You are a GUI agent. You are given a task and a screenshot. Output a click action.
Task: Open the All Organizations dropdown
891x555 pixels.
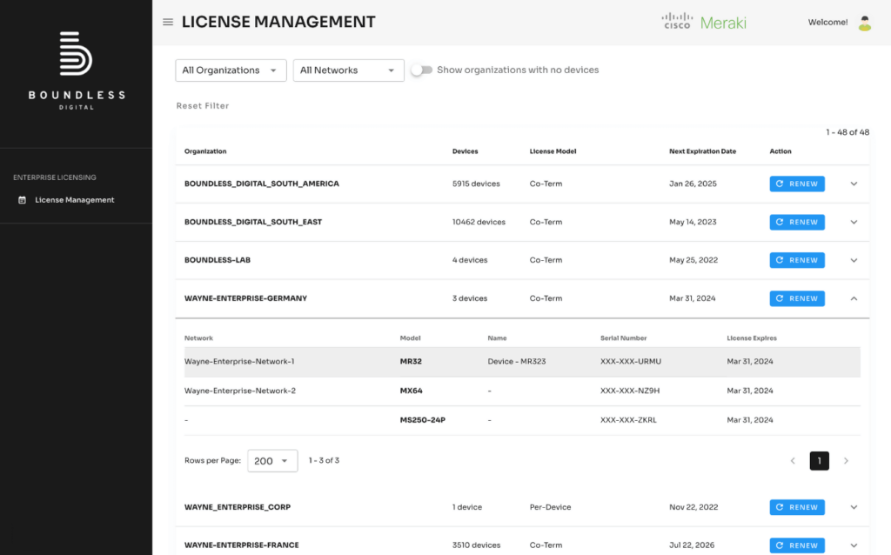[231, 70]
